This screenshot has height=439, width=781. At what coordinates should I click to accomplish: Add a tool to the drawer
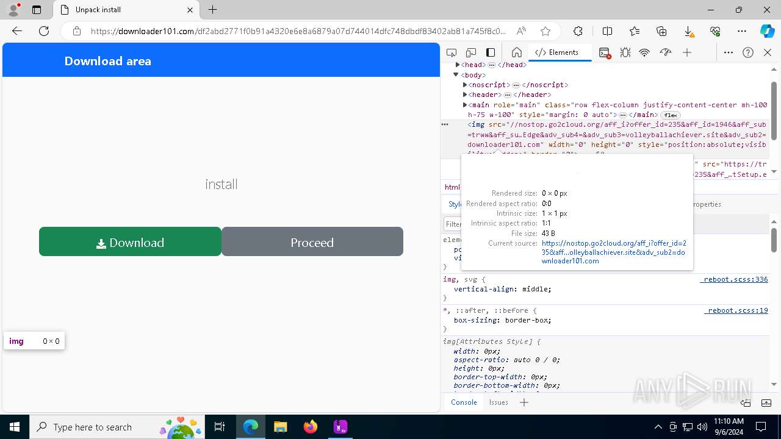(524, 402)
